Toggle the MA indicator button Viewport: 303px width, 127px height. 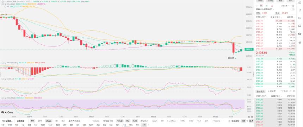pyautogui.click(x=33, y=121)
